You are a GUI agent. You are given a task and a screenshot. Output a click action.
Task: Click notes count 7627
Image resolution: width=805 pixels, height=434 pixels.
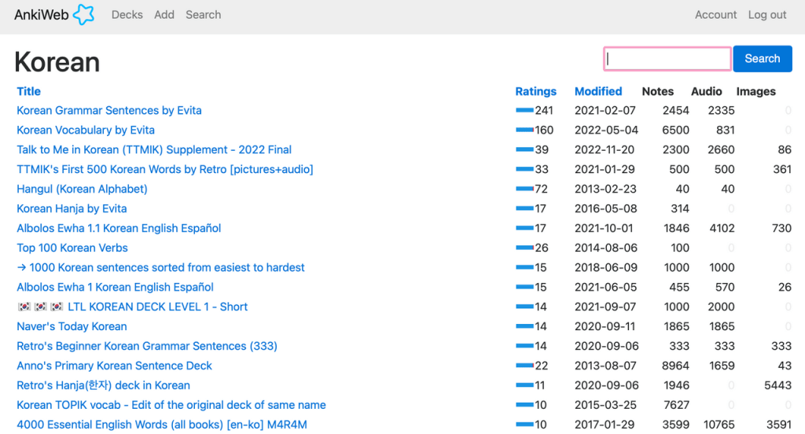(x=676, y=405)
